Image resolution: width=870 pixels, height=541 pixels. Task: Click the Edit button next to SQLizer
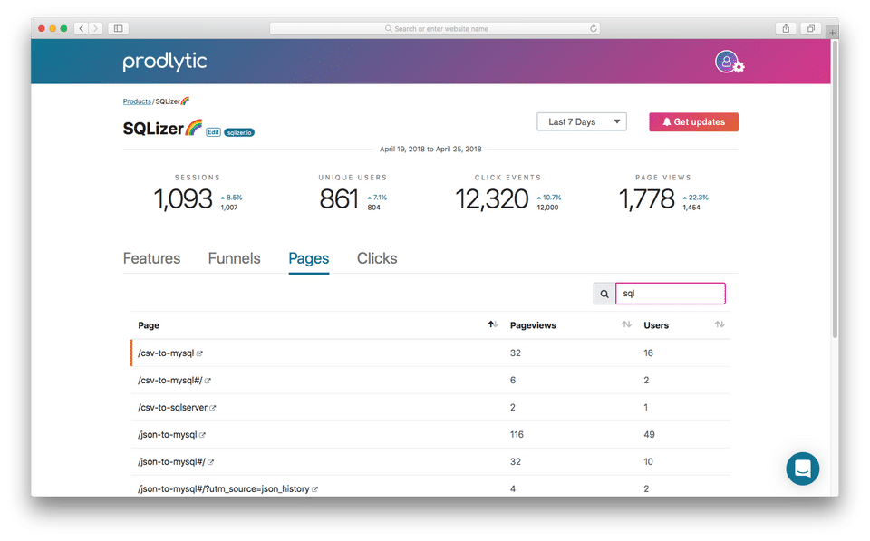213,132
